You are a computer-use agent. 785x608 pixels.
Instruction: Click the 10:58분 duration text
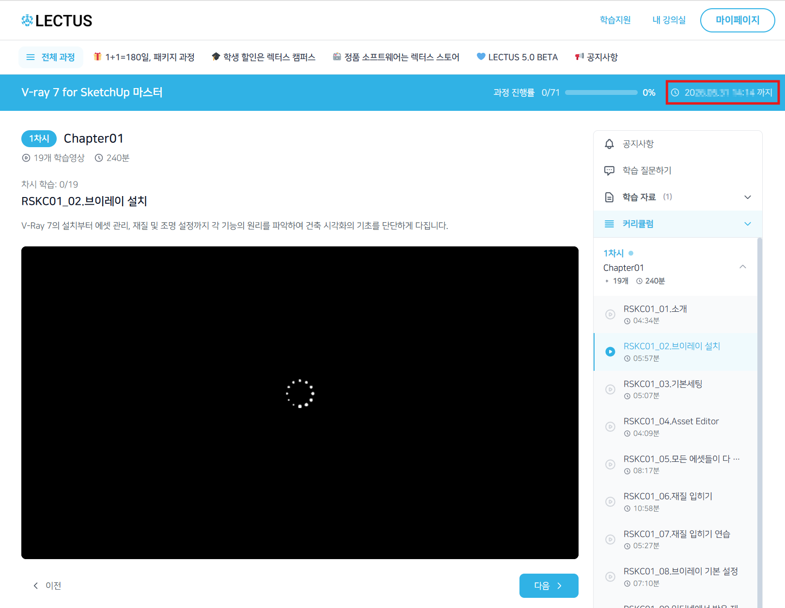point(646,508)
